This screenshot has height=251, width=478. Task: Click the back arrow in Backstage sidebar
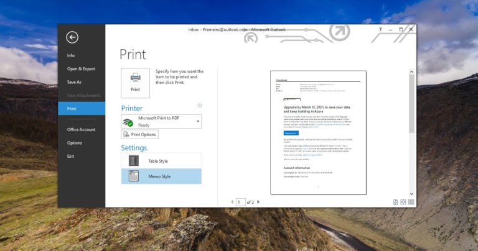(x=72, y=37)
